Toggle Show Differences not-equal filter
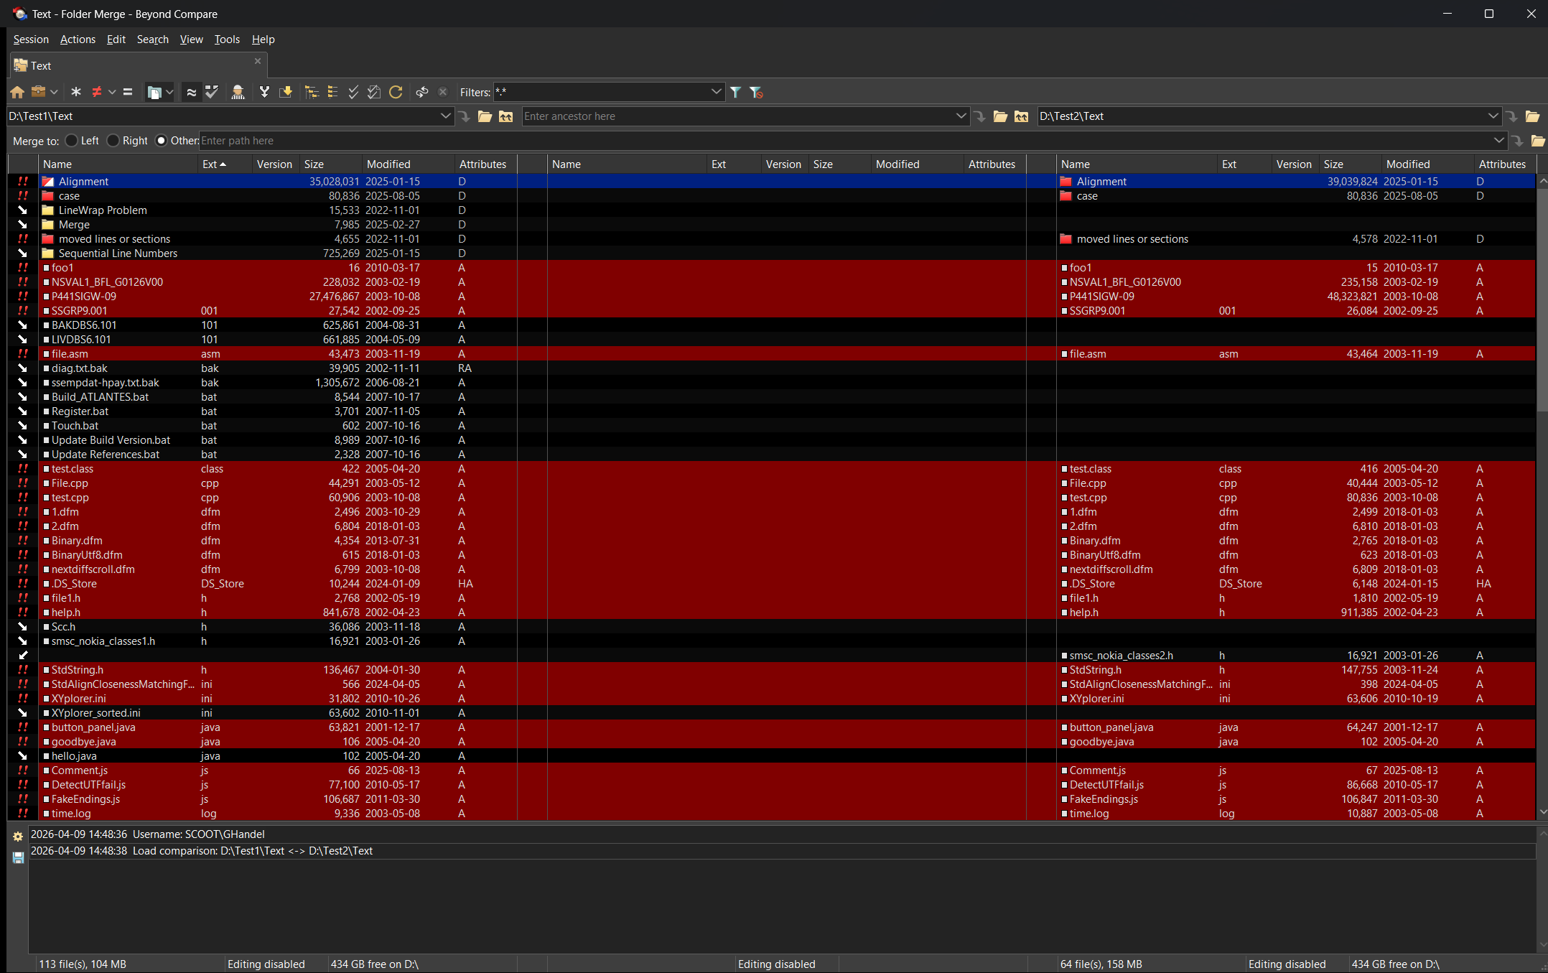This screenshot has width=1548, height=973. [x=96, y=92]
